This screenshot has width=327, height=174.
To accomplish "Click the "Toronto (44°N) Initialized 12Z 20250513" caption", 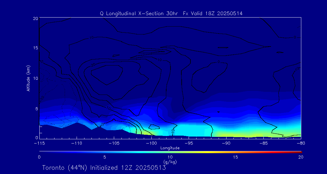I will (x=104, y=168).
